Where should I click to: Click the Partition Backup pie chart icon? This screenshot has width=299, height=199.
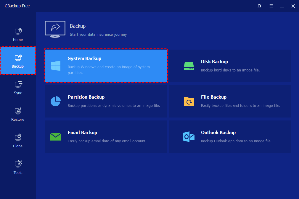tap(56, 101)
